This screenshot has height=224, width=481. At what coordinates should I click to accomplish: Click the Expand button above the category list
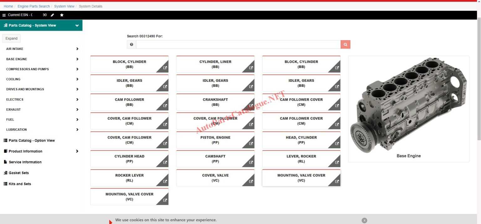11,38
